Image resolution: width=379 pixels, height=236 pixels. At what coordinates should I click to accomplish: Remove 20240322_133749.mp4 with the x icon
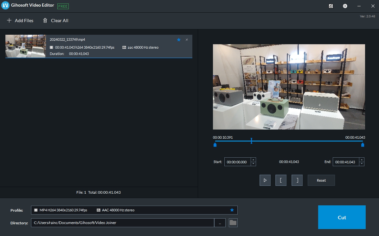point(187,39)
